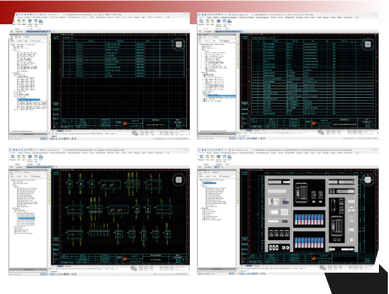The width and height of the screenshot is (389, 294).
Task: Open Navigator in the parts list window ribbon
Action: coord(201,22)
